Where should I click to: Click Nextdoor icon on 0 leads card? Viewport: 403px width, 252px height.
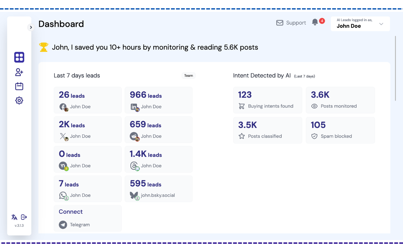coord(63,166)
